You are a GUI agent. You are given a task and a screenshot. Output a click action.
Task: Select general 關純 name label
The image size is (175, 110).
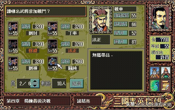72,68
